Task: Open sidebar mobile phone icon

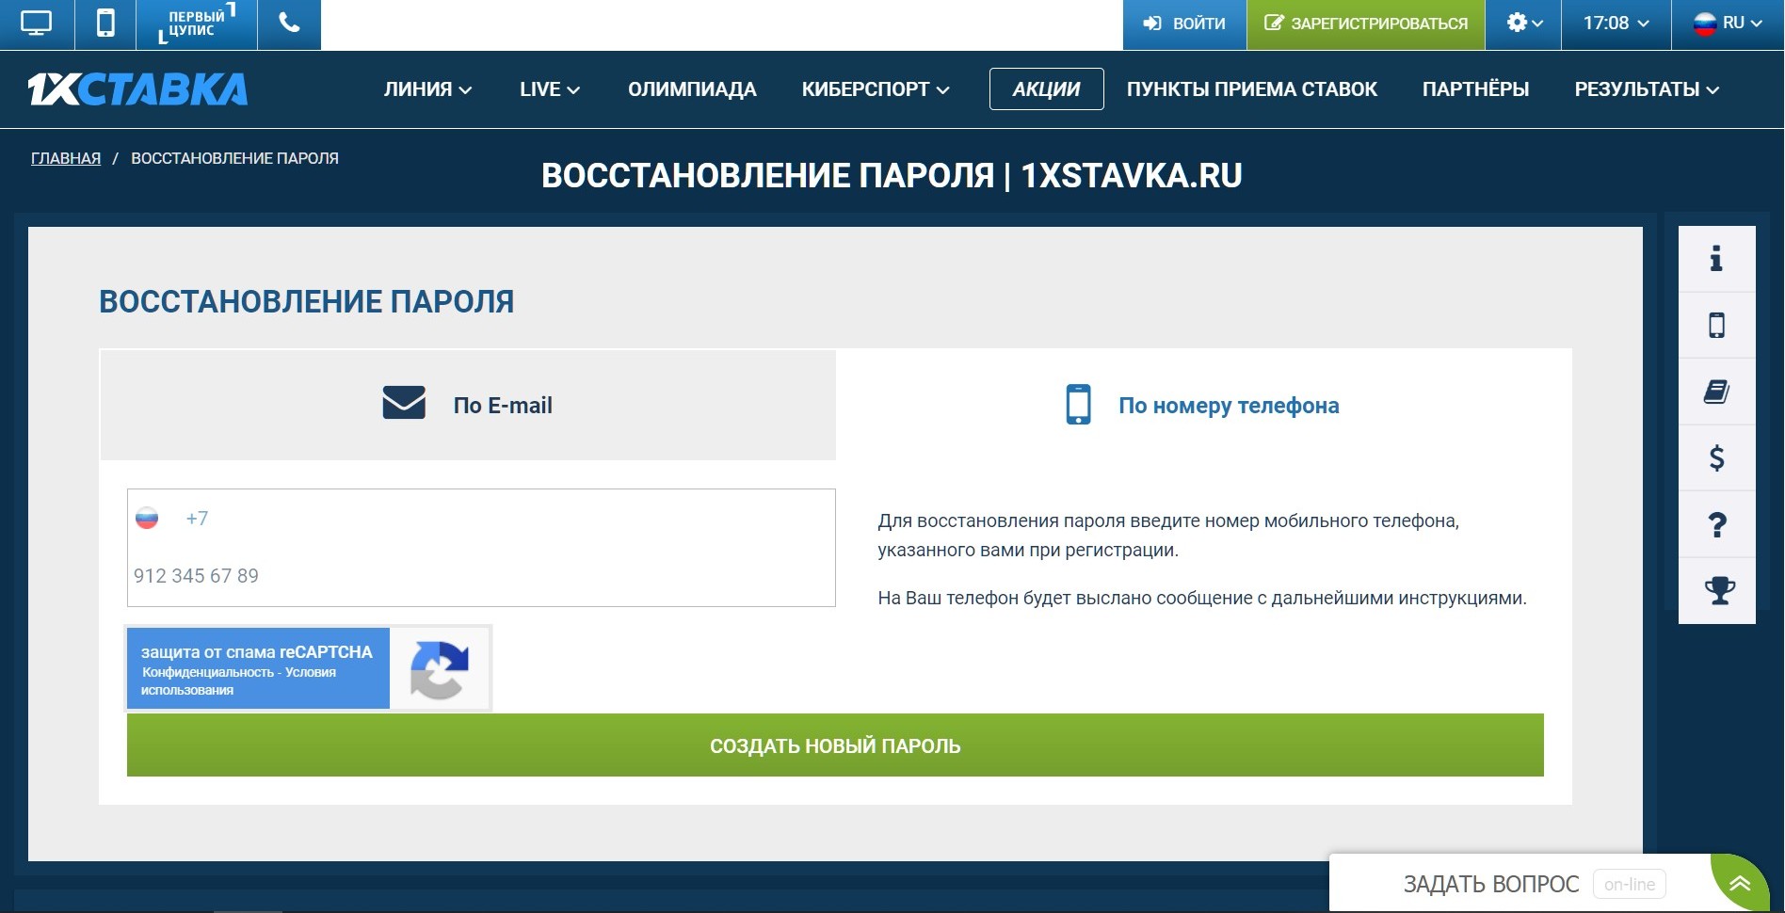Action: click(1716, 326)
